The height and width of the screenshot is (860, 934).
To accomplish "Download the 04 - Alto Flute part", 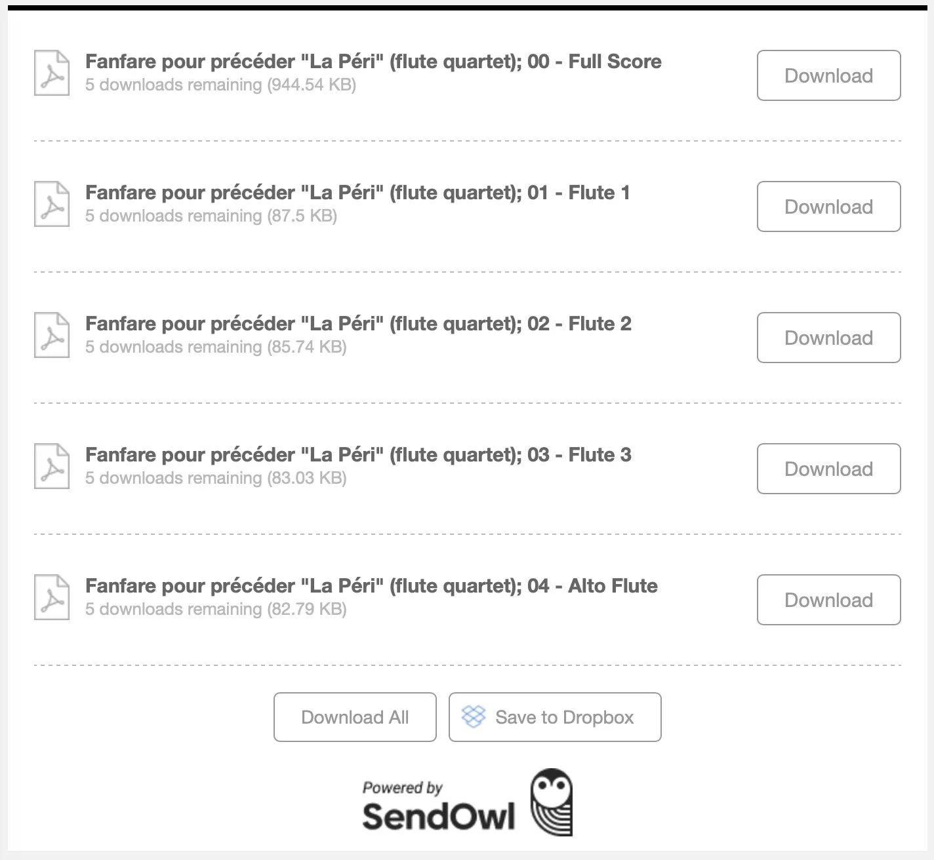I will pos(828,600).
